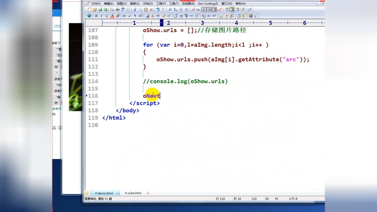Toggle the document selector panel

pos(232,10)
